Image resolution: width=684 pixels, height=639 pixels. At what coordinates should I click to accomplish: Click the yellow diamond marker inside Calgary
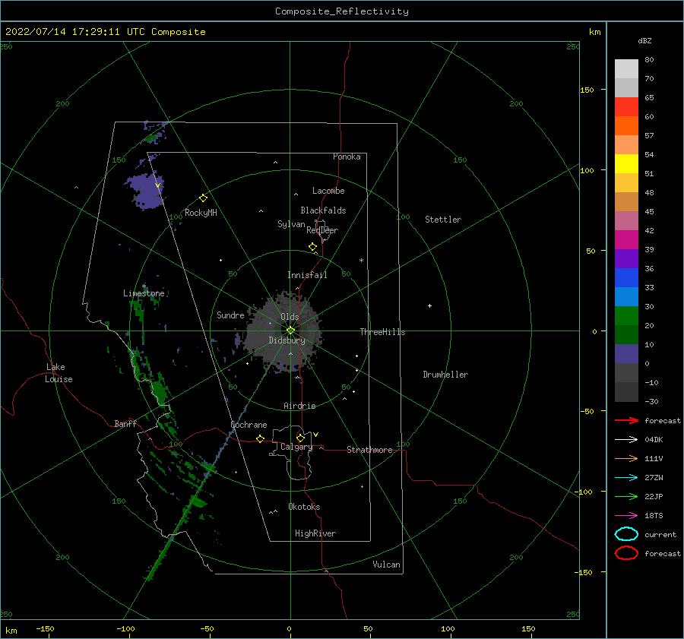(300, 438)
